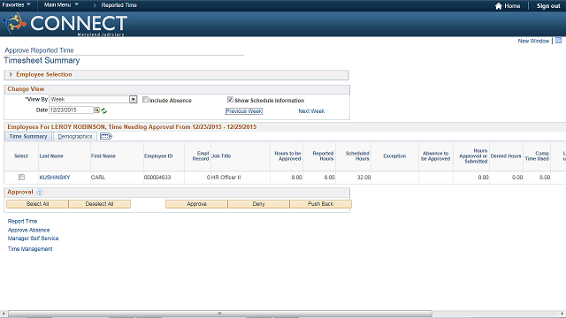Expand the Employee Selection section
Image resolution: width=566 pixels, height=318 pixels.
[x=11, y=74]
